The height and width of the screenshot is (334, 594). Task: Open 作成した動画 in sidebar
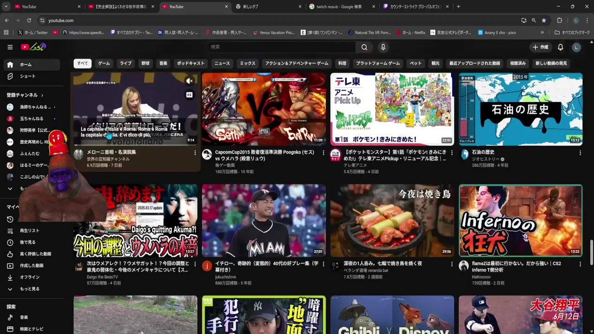click(31, 265)
